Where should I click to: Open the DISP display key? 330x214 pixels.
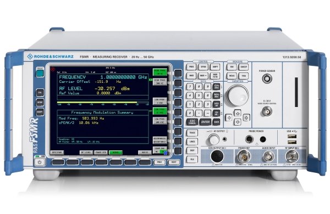coord(192,150)
